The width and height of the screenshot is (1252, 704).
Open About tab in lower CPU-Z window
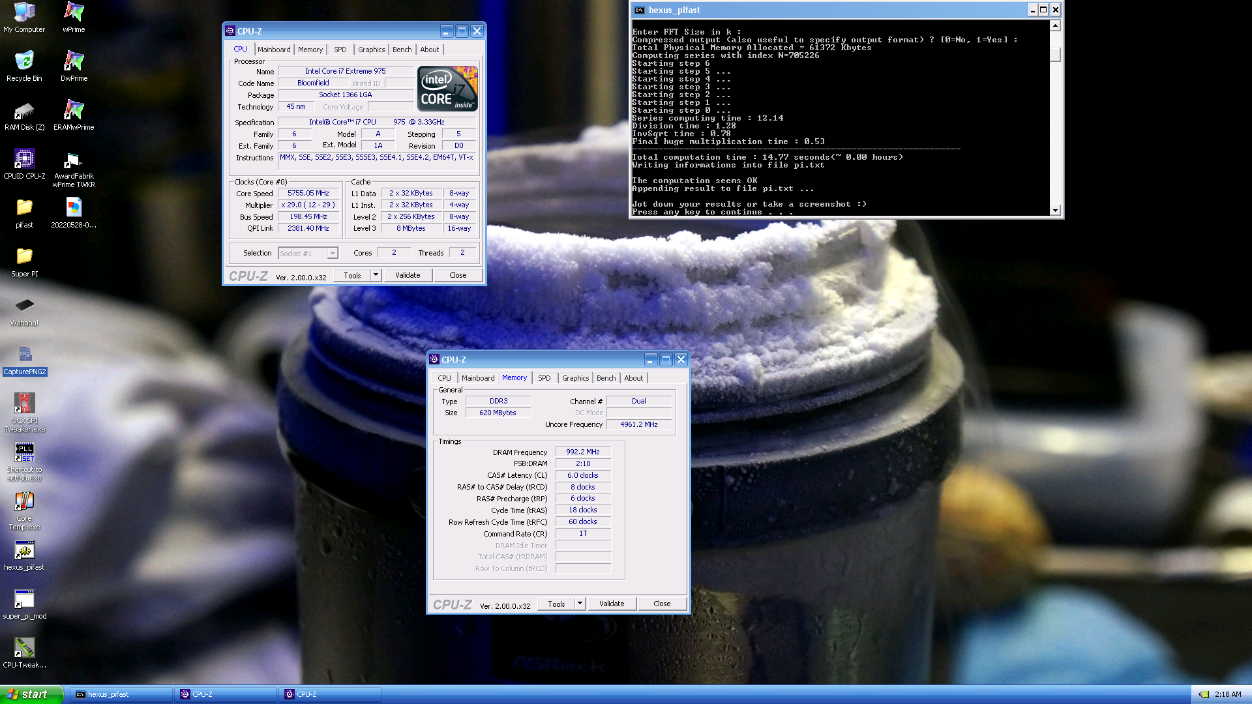pos(634,378)
